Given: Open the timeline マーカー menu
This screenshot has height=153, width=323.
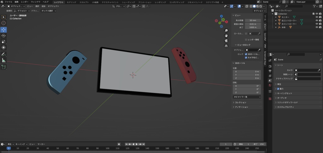Looking at the screenshot, I should coord(41,144).
